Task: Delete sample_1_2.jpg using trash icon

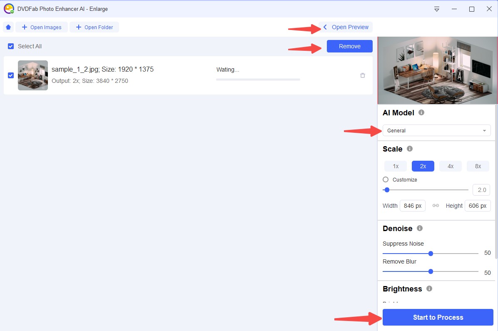Action: 362,75
